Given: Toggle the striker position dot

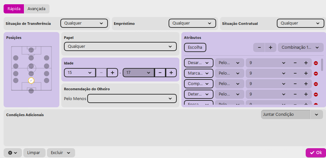Looking at the screenshot, I should coord(31,50).
